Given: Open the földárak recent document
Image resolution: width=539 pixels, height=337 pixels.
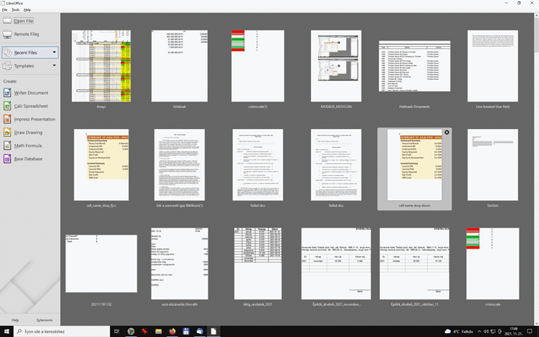Looking at the screenshot, I should [x=180, y=66].
